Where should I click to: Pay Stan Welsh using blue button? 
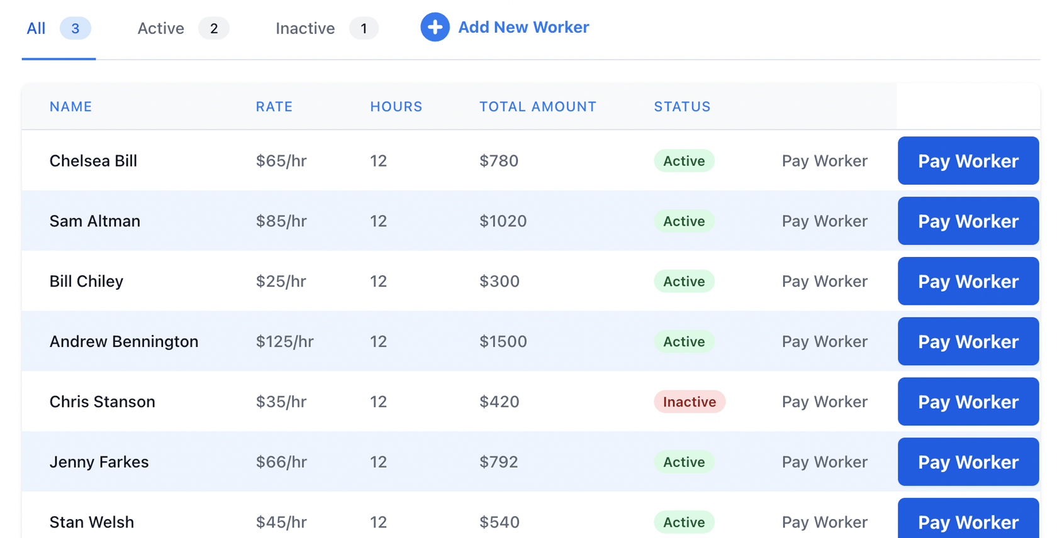click(x=968, y=519)
